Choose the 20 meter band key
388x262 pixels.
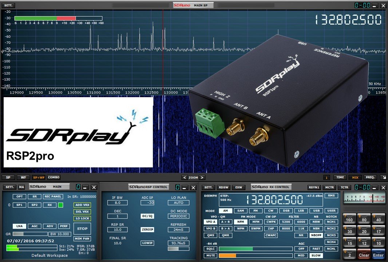[364, 230]
